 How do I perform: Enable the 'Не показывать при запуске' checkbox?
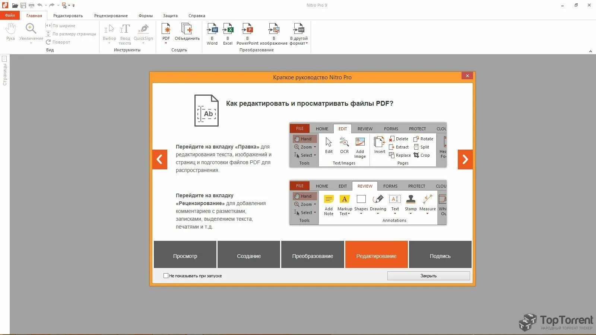tap(166, 276)
